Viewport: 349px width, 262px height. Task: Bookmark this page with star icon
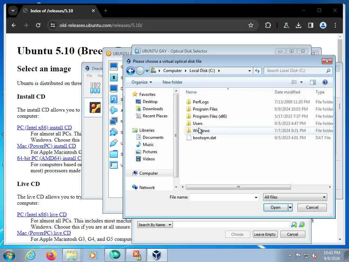coord(251,25)
